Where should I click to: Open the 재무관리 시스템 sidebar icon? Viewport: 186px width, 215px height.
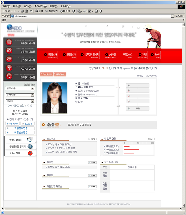[x=9, y=42]
